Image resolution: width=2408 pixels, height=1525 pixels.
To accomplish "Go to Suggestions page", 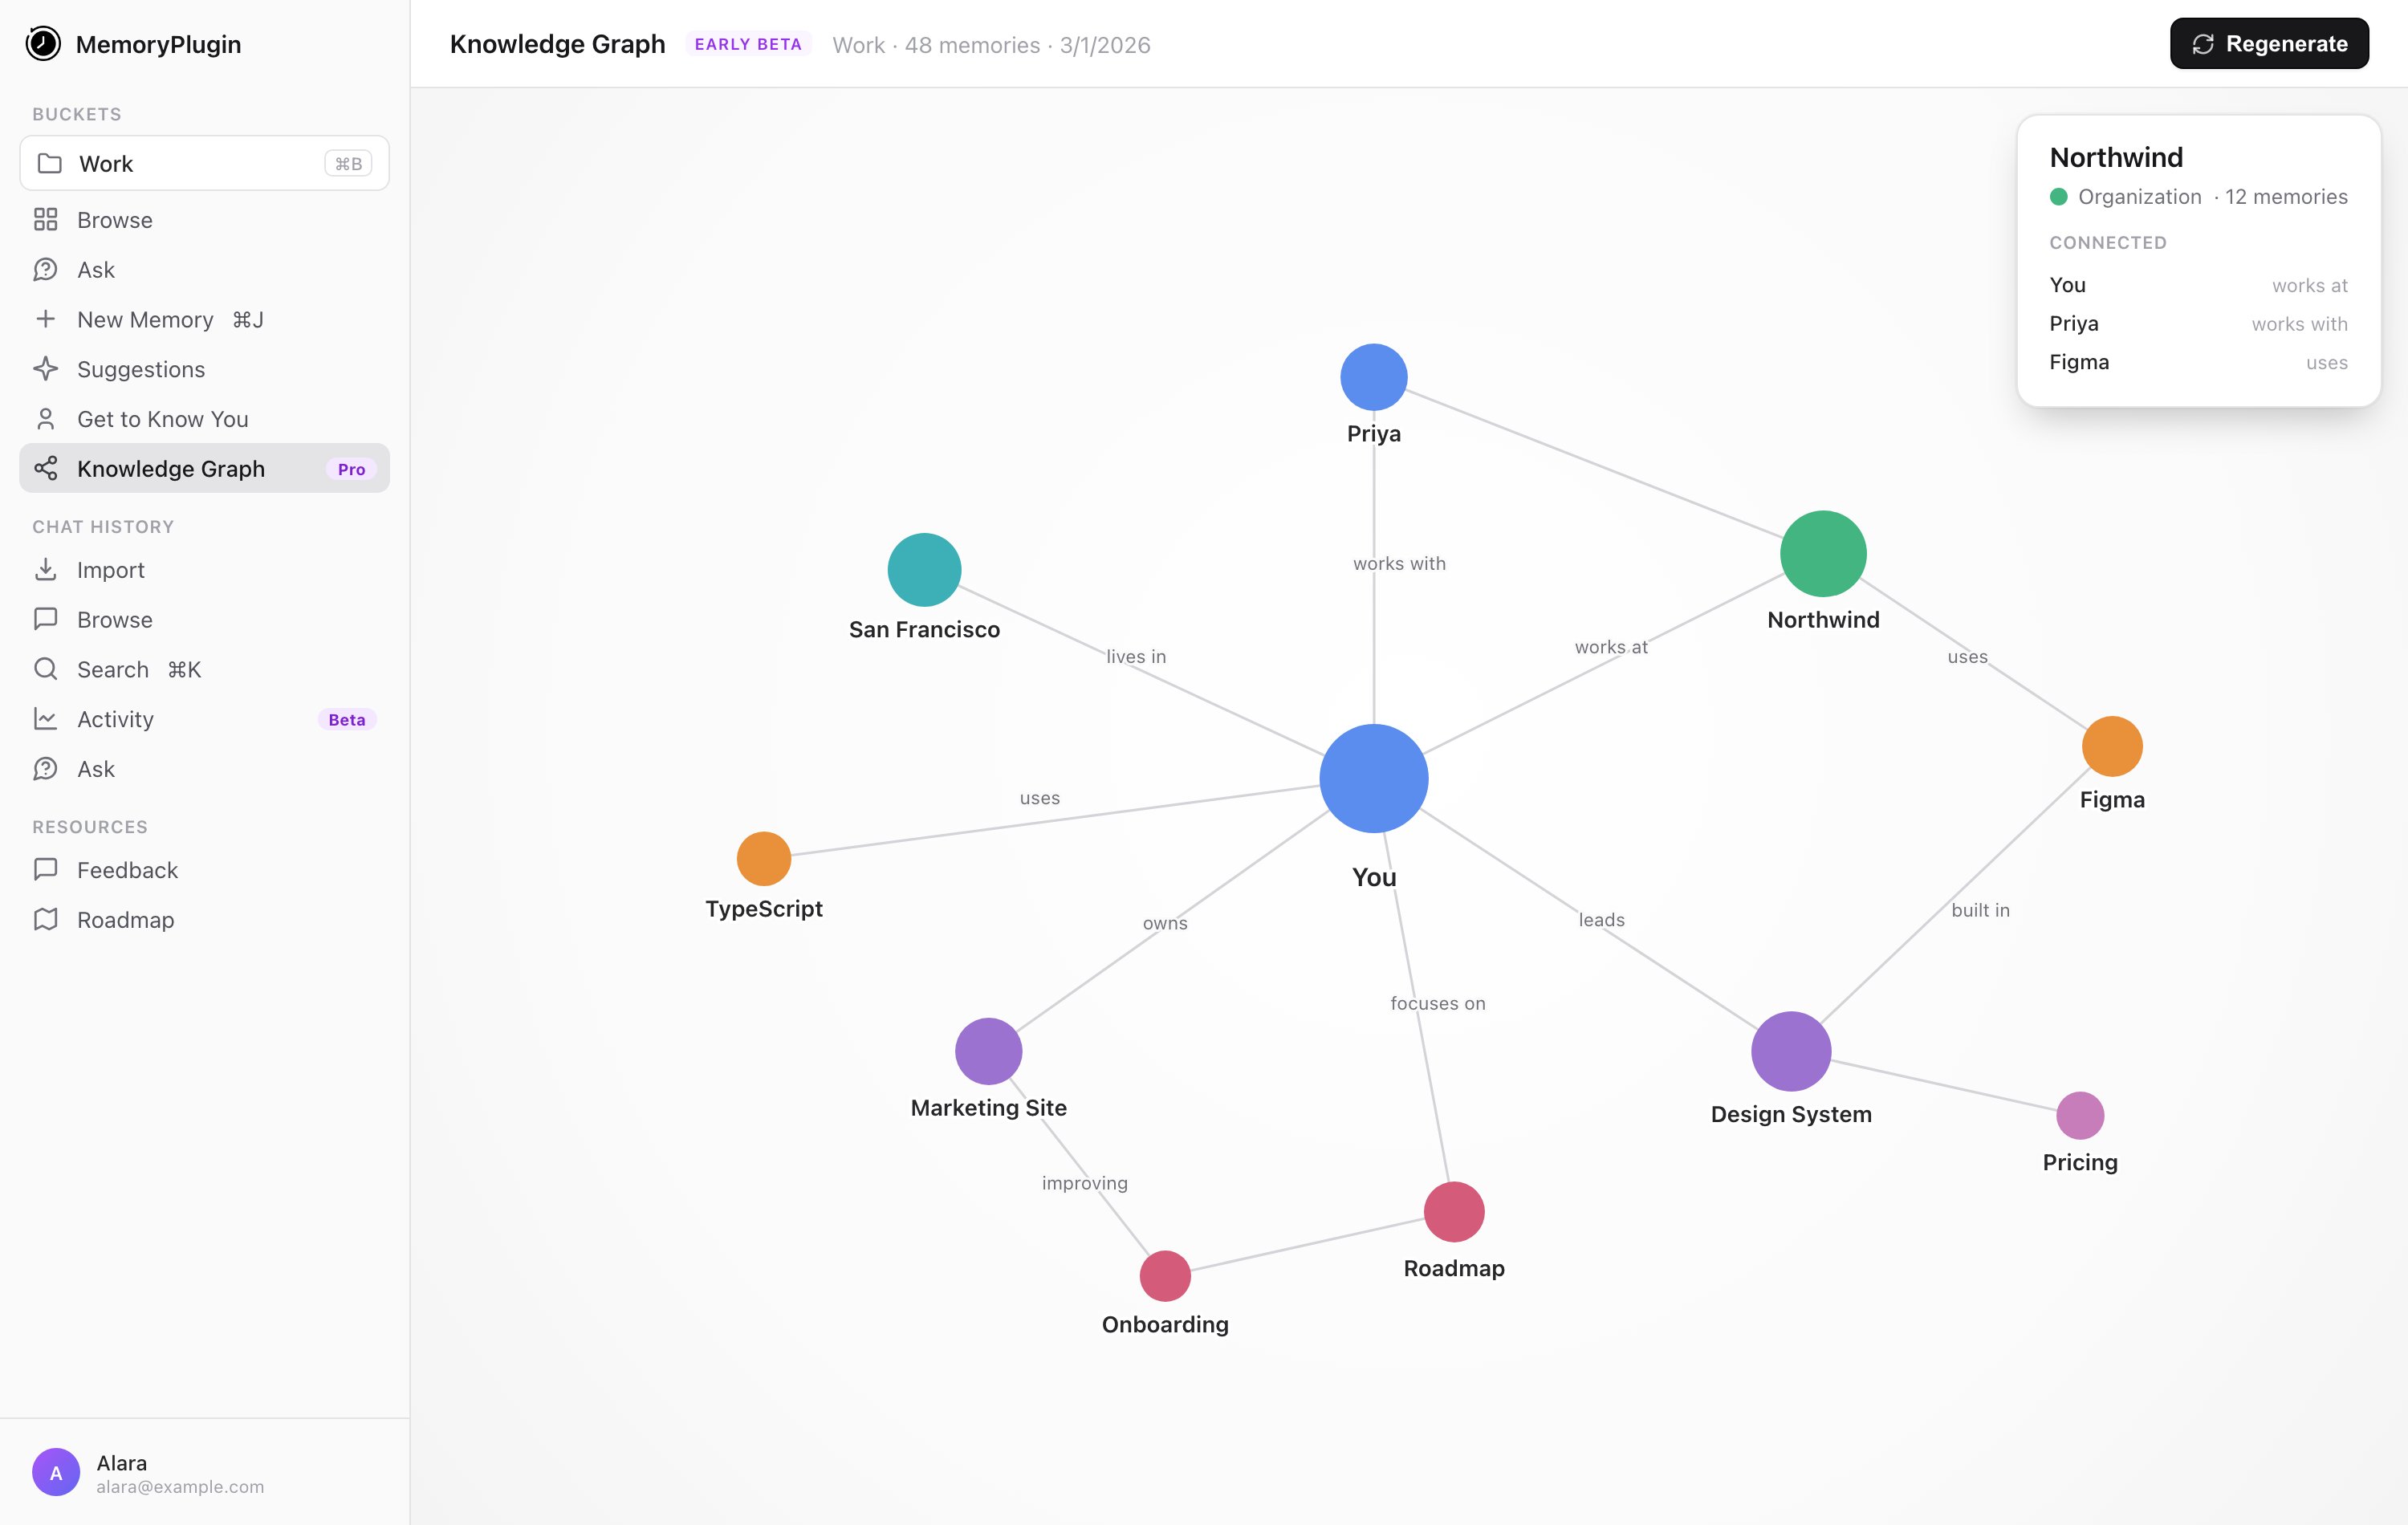I will (x=204, y=369).
